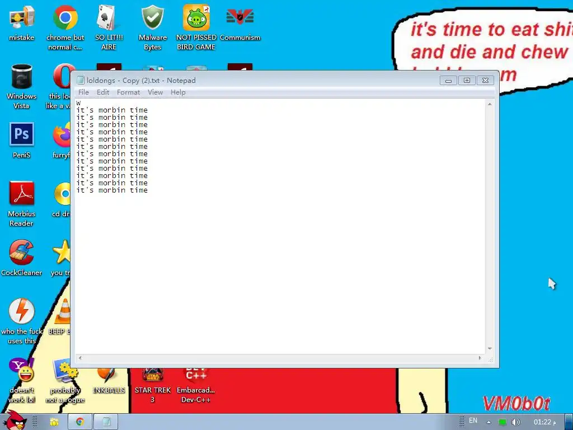573x430 pixels.
Task: Minimize the Notepad window
Action: click(448, 81)
